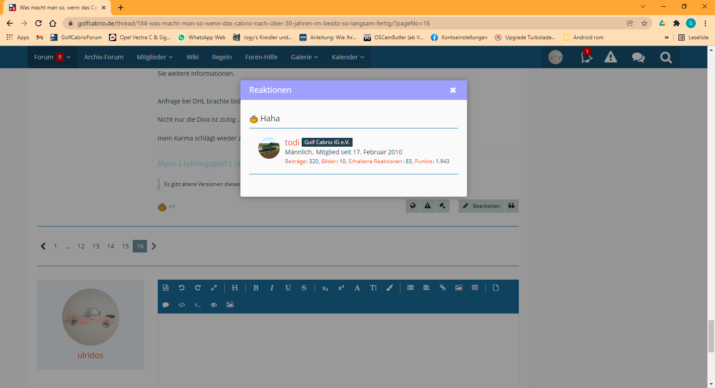Pick text color with paintbrush icon

389,288
